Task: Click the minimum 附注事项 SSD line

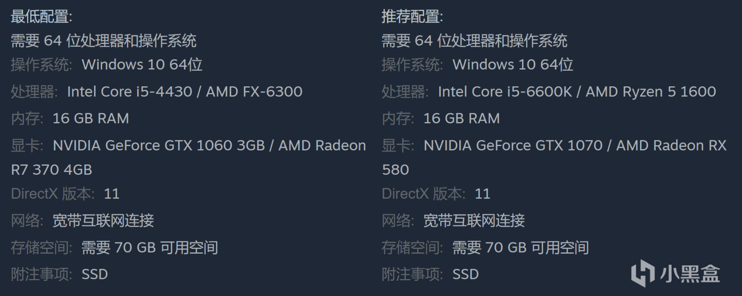Action: click(x=59, y=274)
